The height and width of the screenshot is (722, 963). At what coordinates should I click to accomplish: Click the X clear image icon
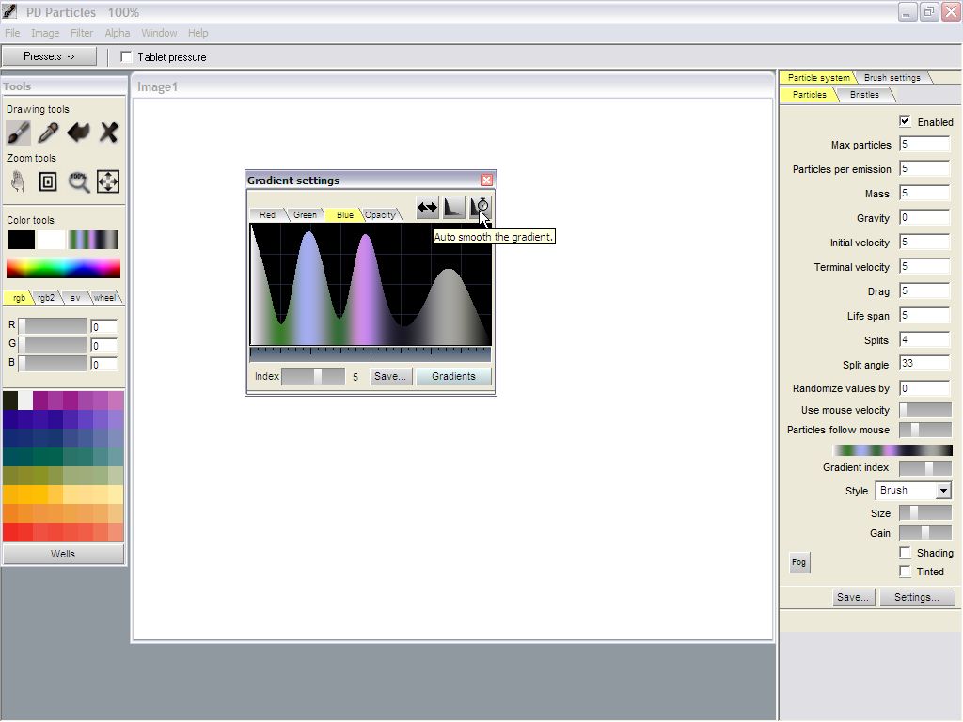point(108,133)
